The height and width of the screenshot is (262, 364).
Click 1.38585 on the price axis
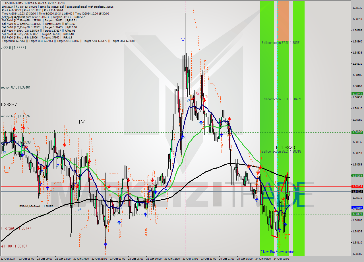tap(357, 30)
